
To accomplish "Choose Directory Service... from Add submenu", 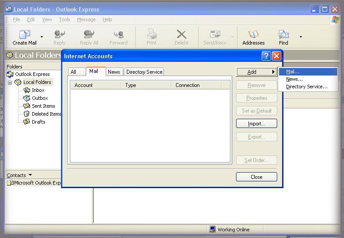I will [x=308, y=87].
